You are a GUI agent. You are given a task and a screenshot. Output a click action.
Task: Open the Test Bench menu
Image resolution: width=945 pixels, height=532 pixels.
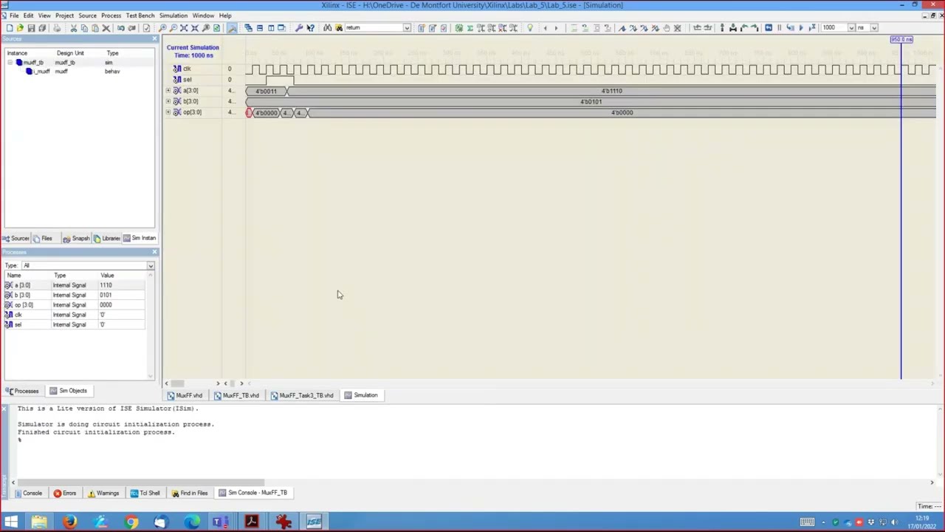coord(140,16)
